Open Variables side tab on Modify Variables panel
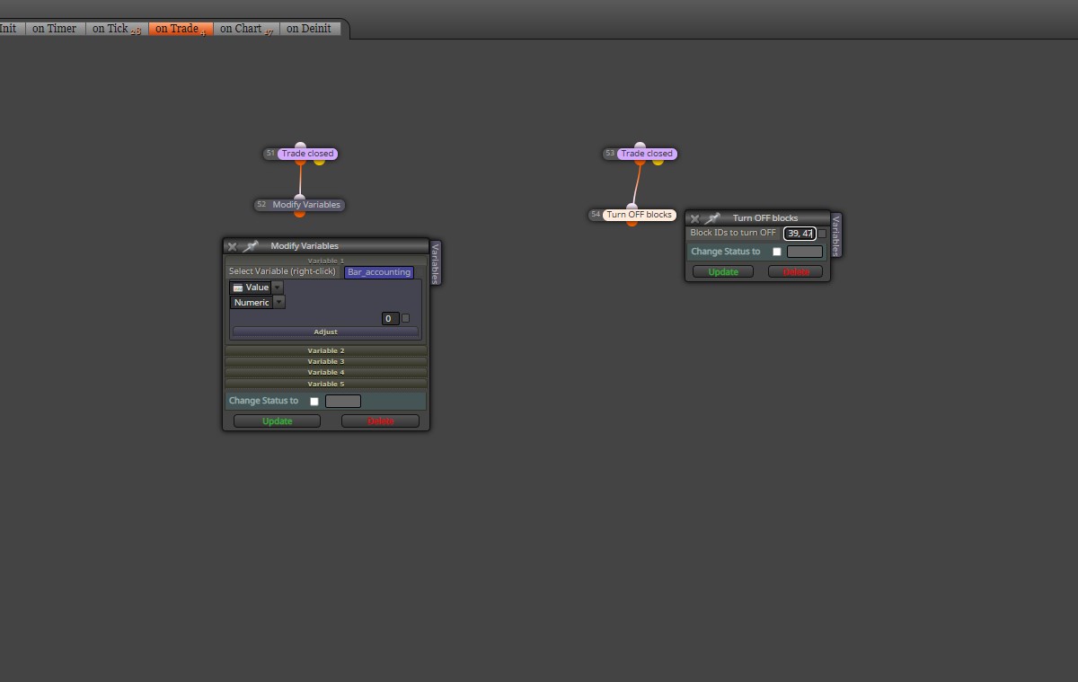Screen dimensions: 1078x682 click(436, 262)
